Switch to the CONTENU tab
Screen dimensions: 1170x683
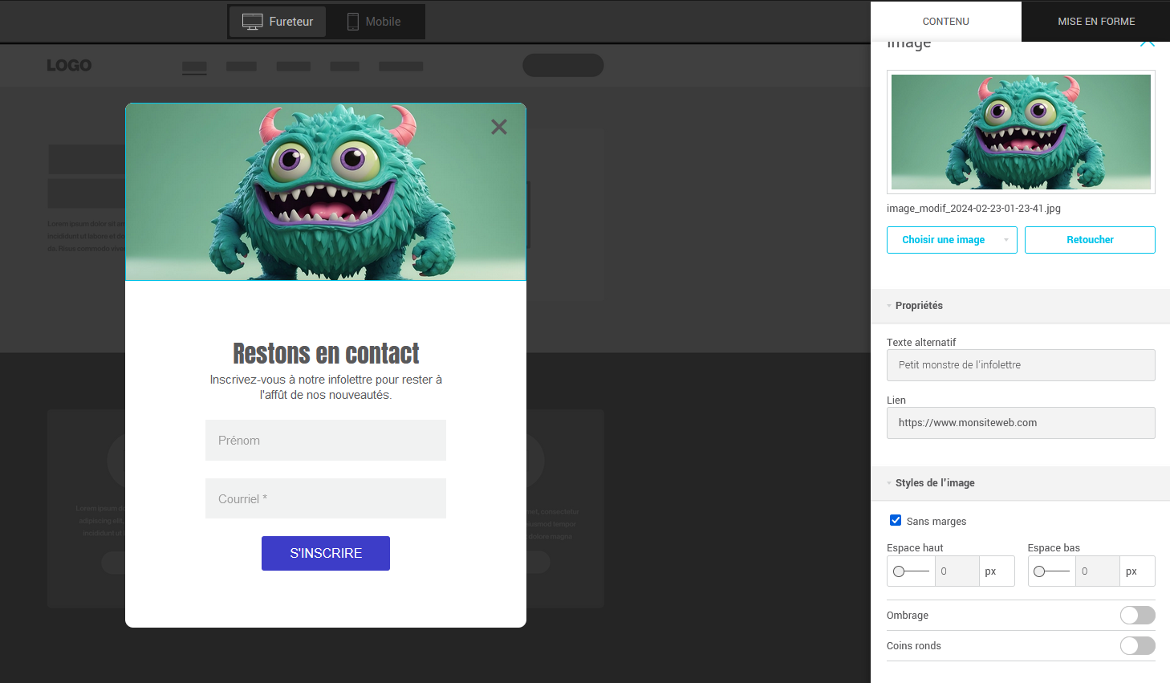tap(945, 22)
